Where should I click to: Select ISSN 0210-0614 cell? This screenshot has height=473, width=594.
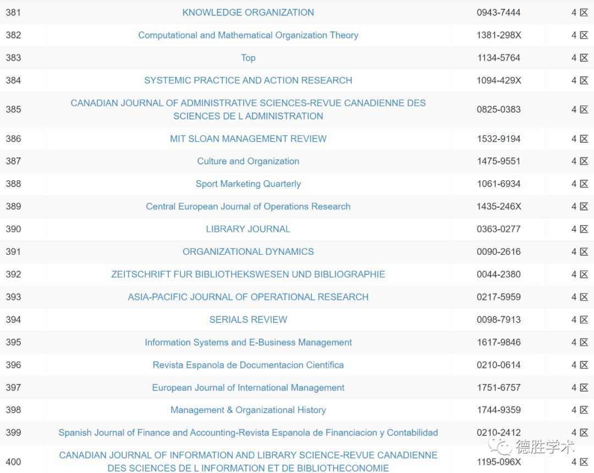click(498, 365)
